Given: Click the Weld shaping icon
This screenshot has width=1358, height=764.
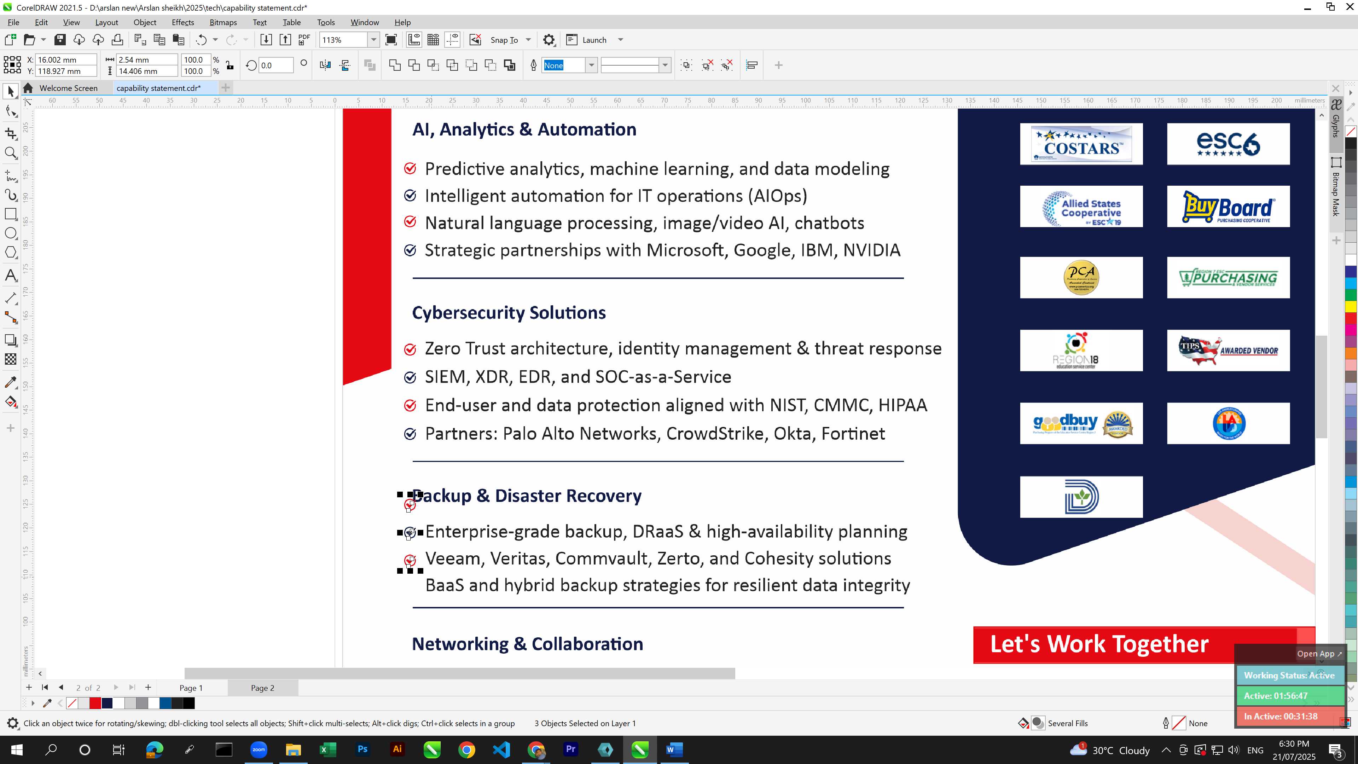Looking at the screenshot, I should (395, 65).
